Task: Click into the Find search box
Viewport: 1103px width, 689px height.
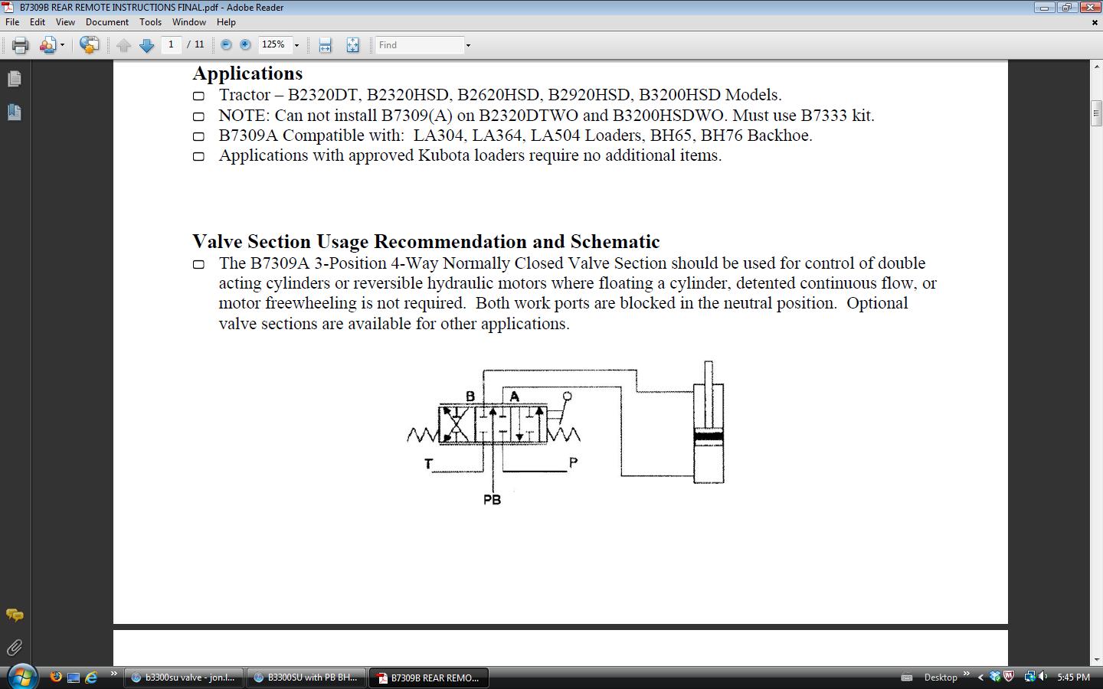Action: click(x=419, y=45)
